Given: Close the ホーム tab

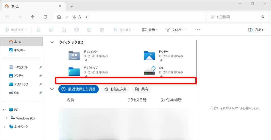Looking at the screenshot, I should (x=60, y=6).
